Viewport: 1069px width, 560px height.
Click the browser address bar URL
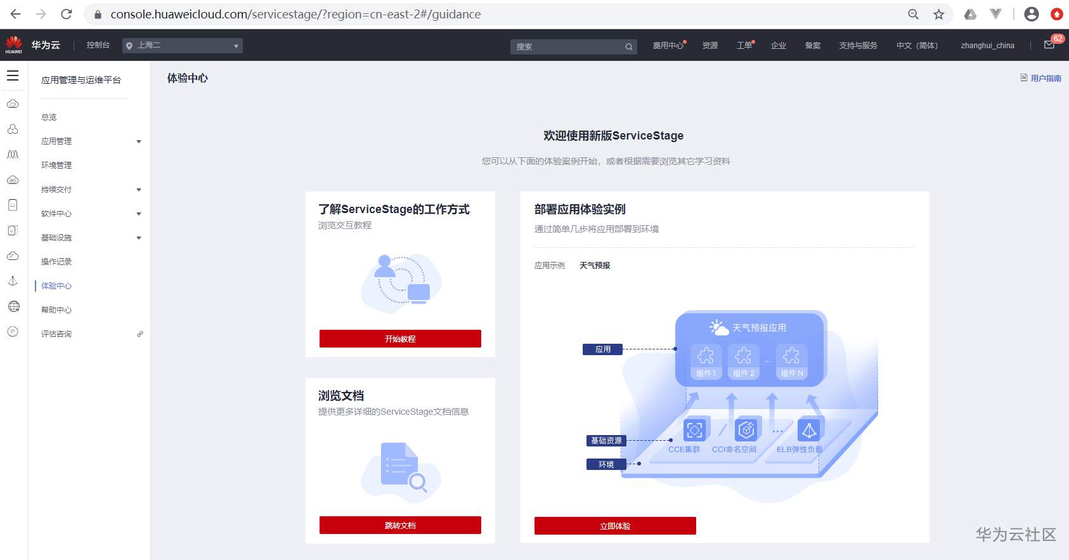[295, 14]
